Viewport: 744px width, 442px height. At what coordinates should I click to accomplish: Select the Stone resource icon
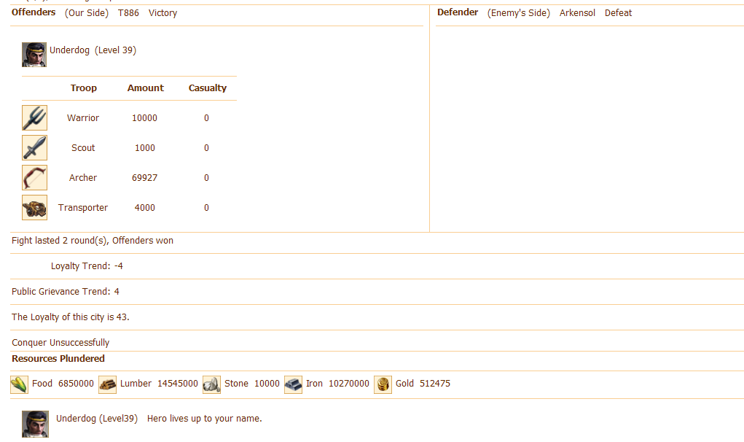point(211,384)
